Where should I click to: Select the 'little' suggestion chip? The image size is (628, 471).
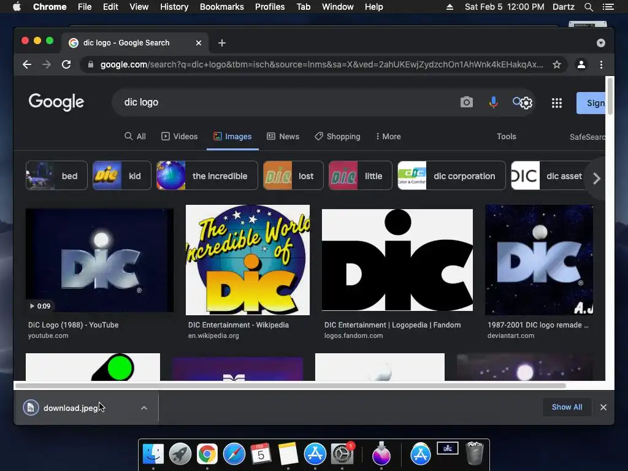tap(360, 175)
